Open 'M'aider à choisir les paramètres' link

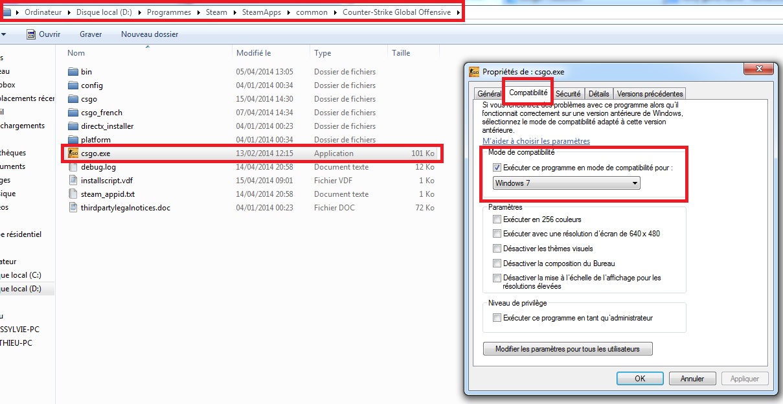point(536,141)
